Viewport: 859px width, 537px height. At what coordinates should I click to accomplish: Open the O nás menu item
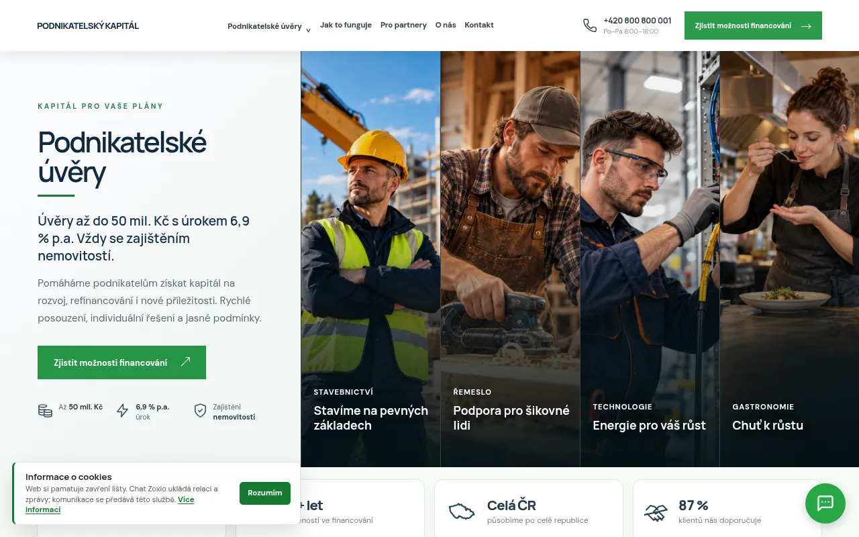(x=446, y=25)
